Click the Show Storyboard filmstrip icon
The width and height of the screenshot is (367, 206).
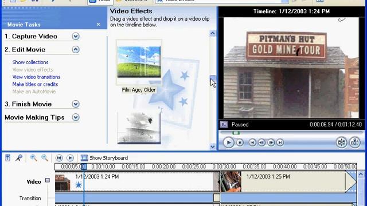click(x=84, y=158)
